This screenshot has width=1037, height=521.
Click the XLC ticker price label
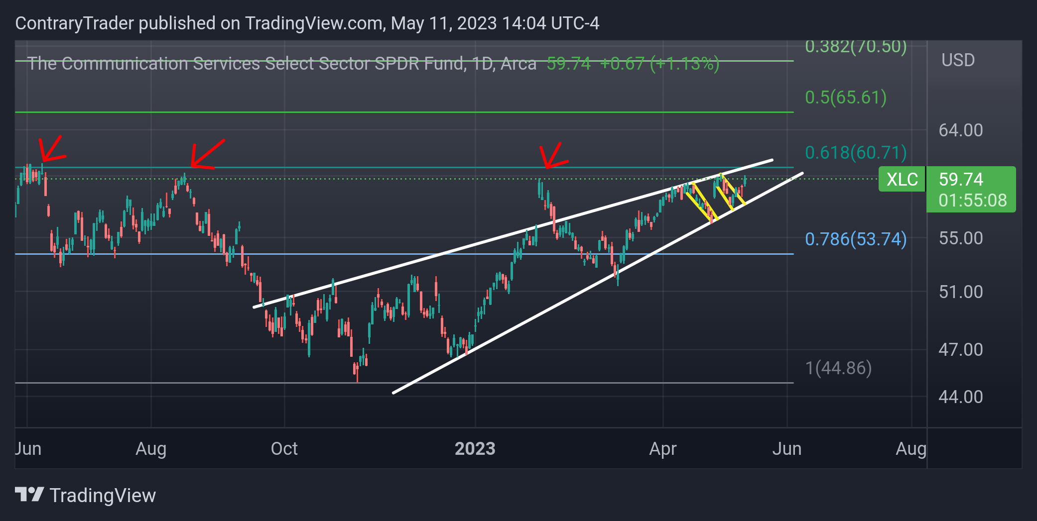tap(902, 179)
